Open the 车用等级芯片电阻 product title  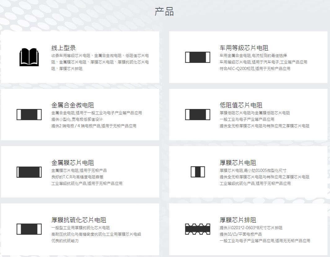click(244, 48)
